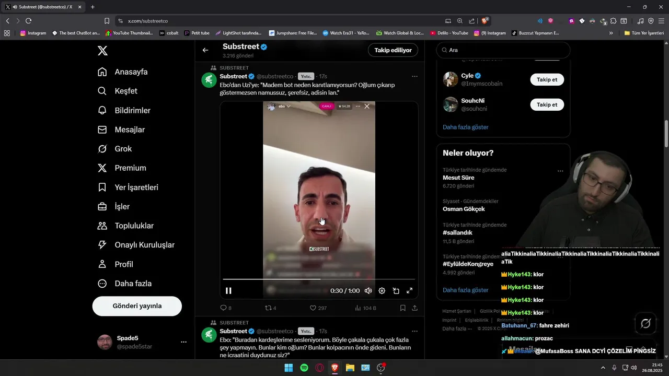
Task: Open Spotify from taskbar
Action: pyautogui.click(x=304, y=368)
